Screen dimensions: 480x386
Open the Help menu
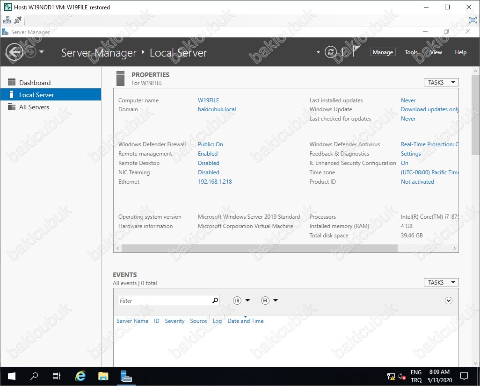(x=460, y=52)
